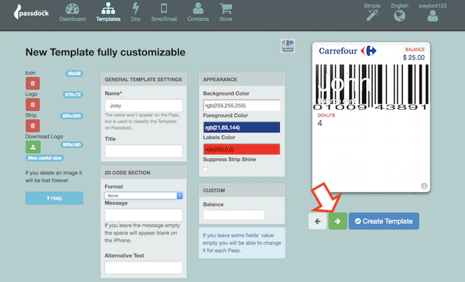465x282 pixels.
Task: Pick the blue Foreground Color swatch
Action: pos(241,127)
